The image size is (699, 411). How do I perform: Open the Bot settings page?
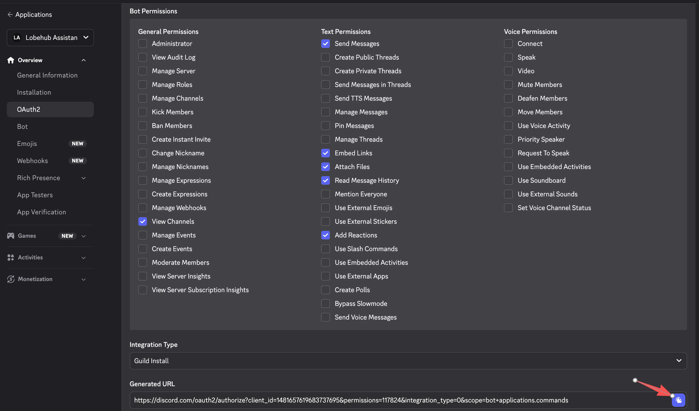pos(22,127)
